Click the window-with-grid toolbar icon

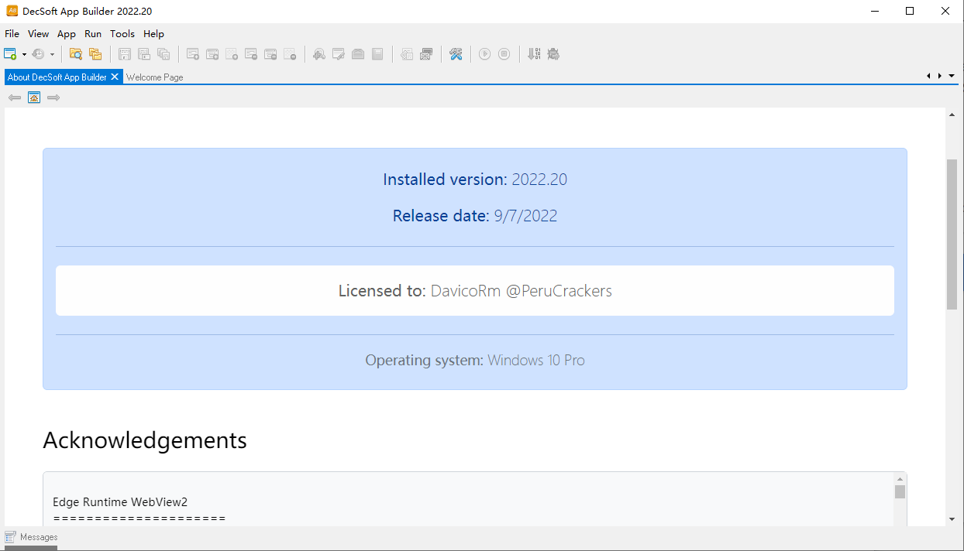pyautogui.click(x=426, y=54)
